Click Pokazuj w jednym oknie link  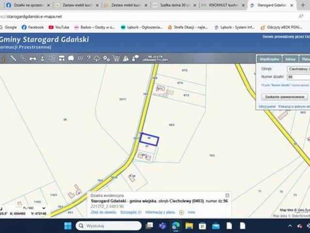294,107
